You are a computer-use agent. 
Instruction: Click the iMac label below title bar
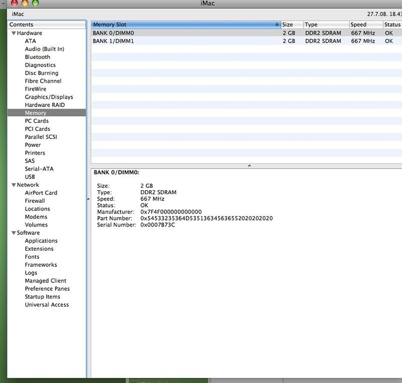[x=18, y=14]
